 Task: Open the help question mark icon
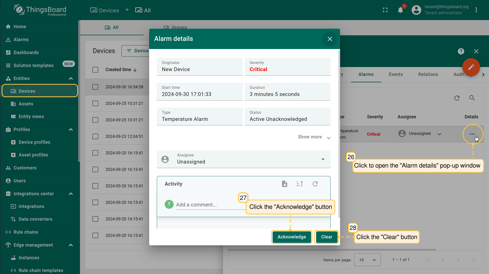click(461, 51)
